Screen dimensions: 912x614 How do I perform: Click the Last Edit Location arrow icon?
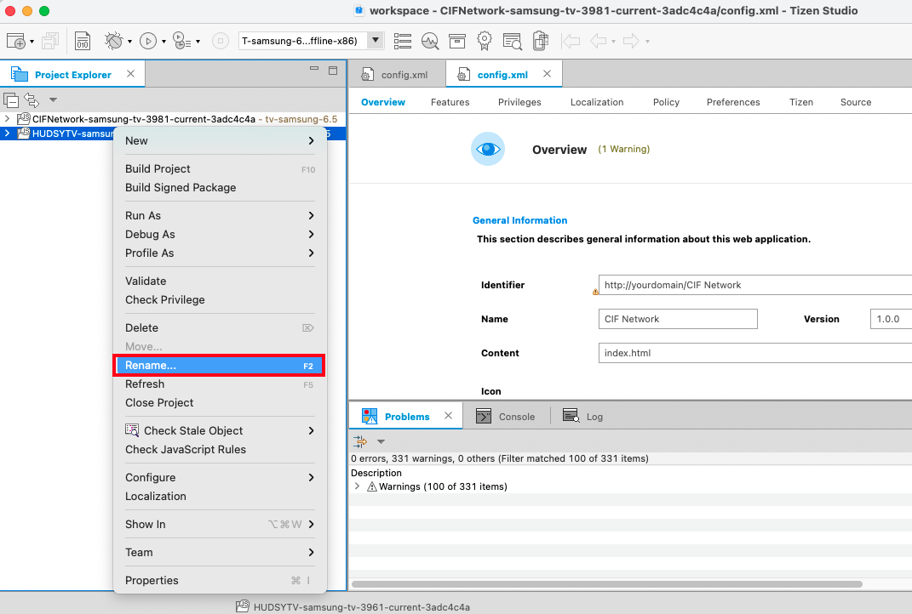[571, 41]
